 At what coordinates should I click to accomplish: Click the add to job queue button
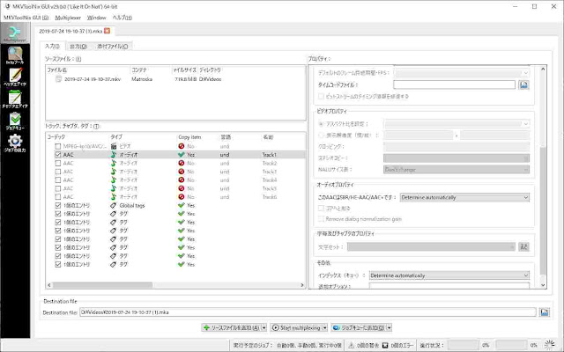coord(359,327)
